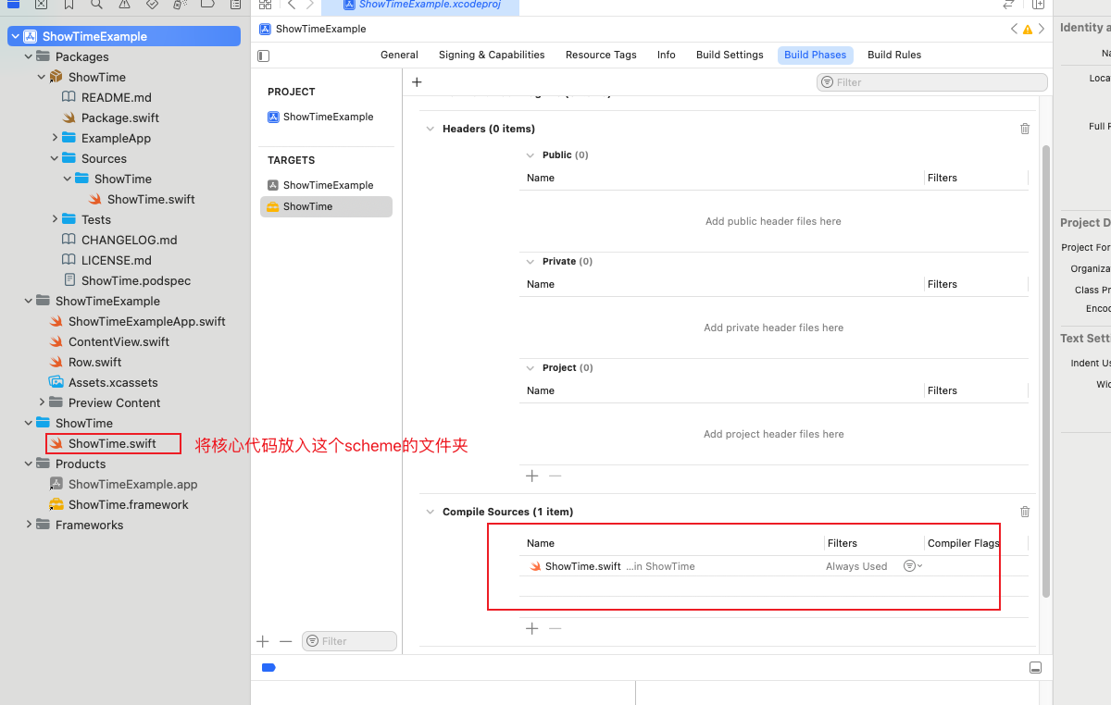Image resolution: width=1111 pixels, height=705 pixels.
Task: Add a new build phase plus icon
Action: (x=417, y=82)
